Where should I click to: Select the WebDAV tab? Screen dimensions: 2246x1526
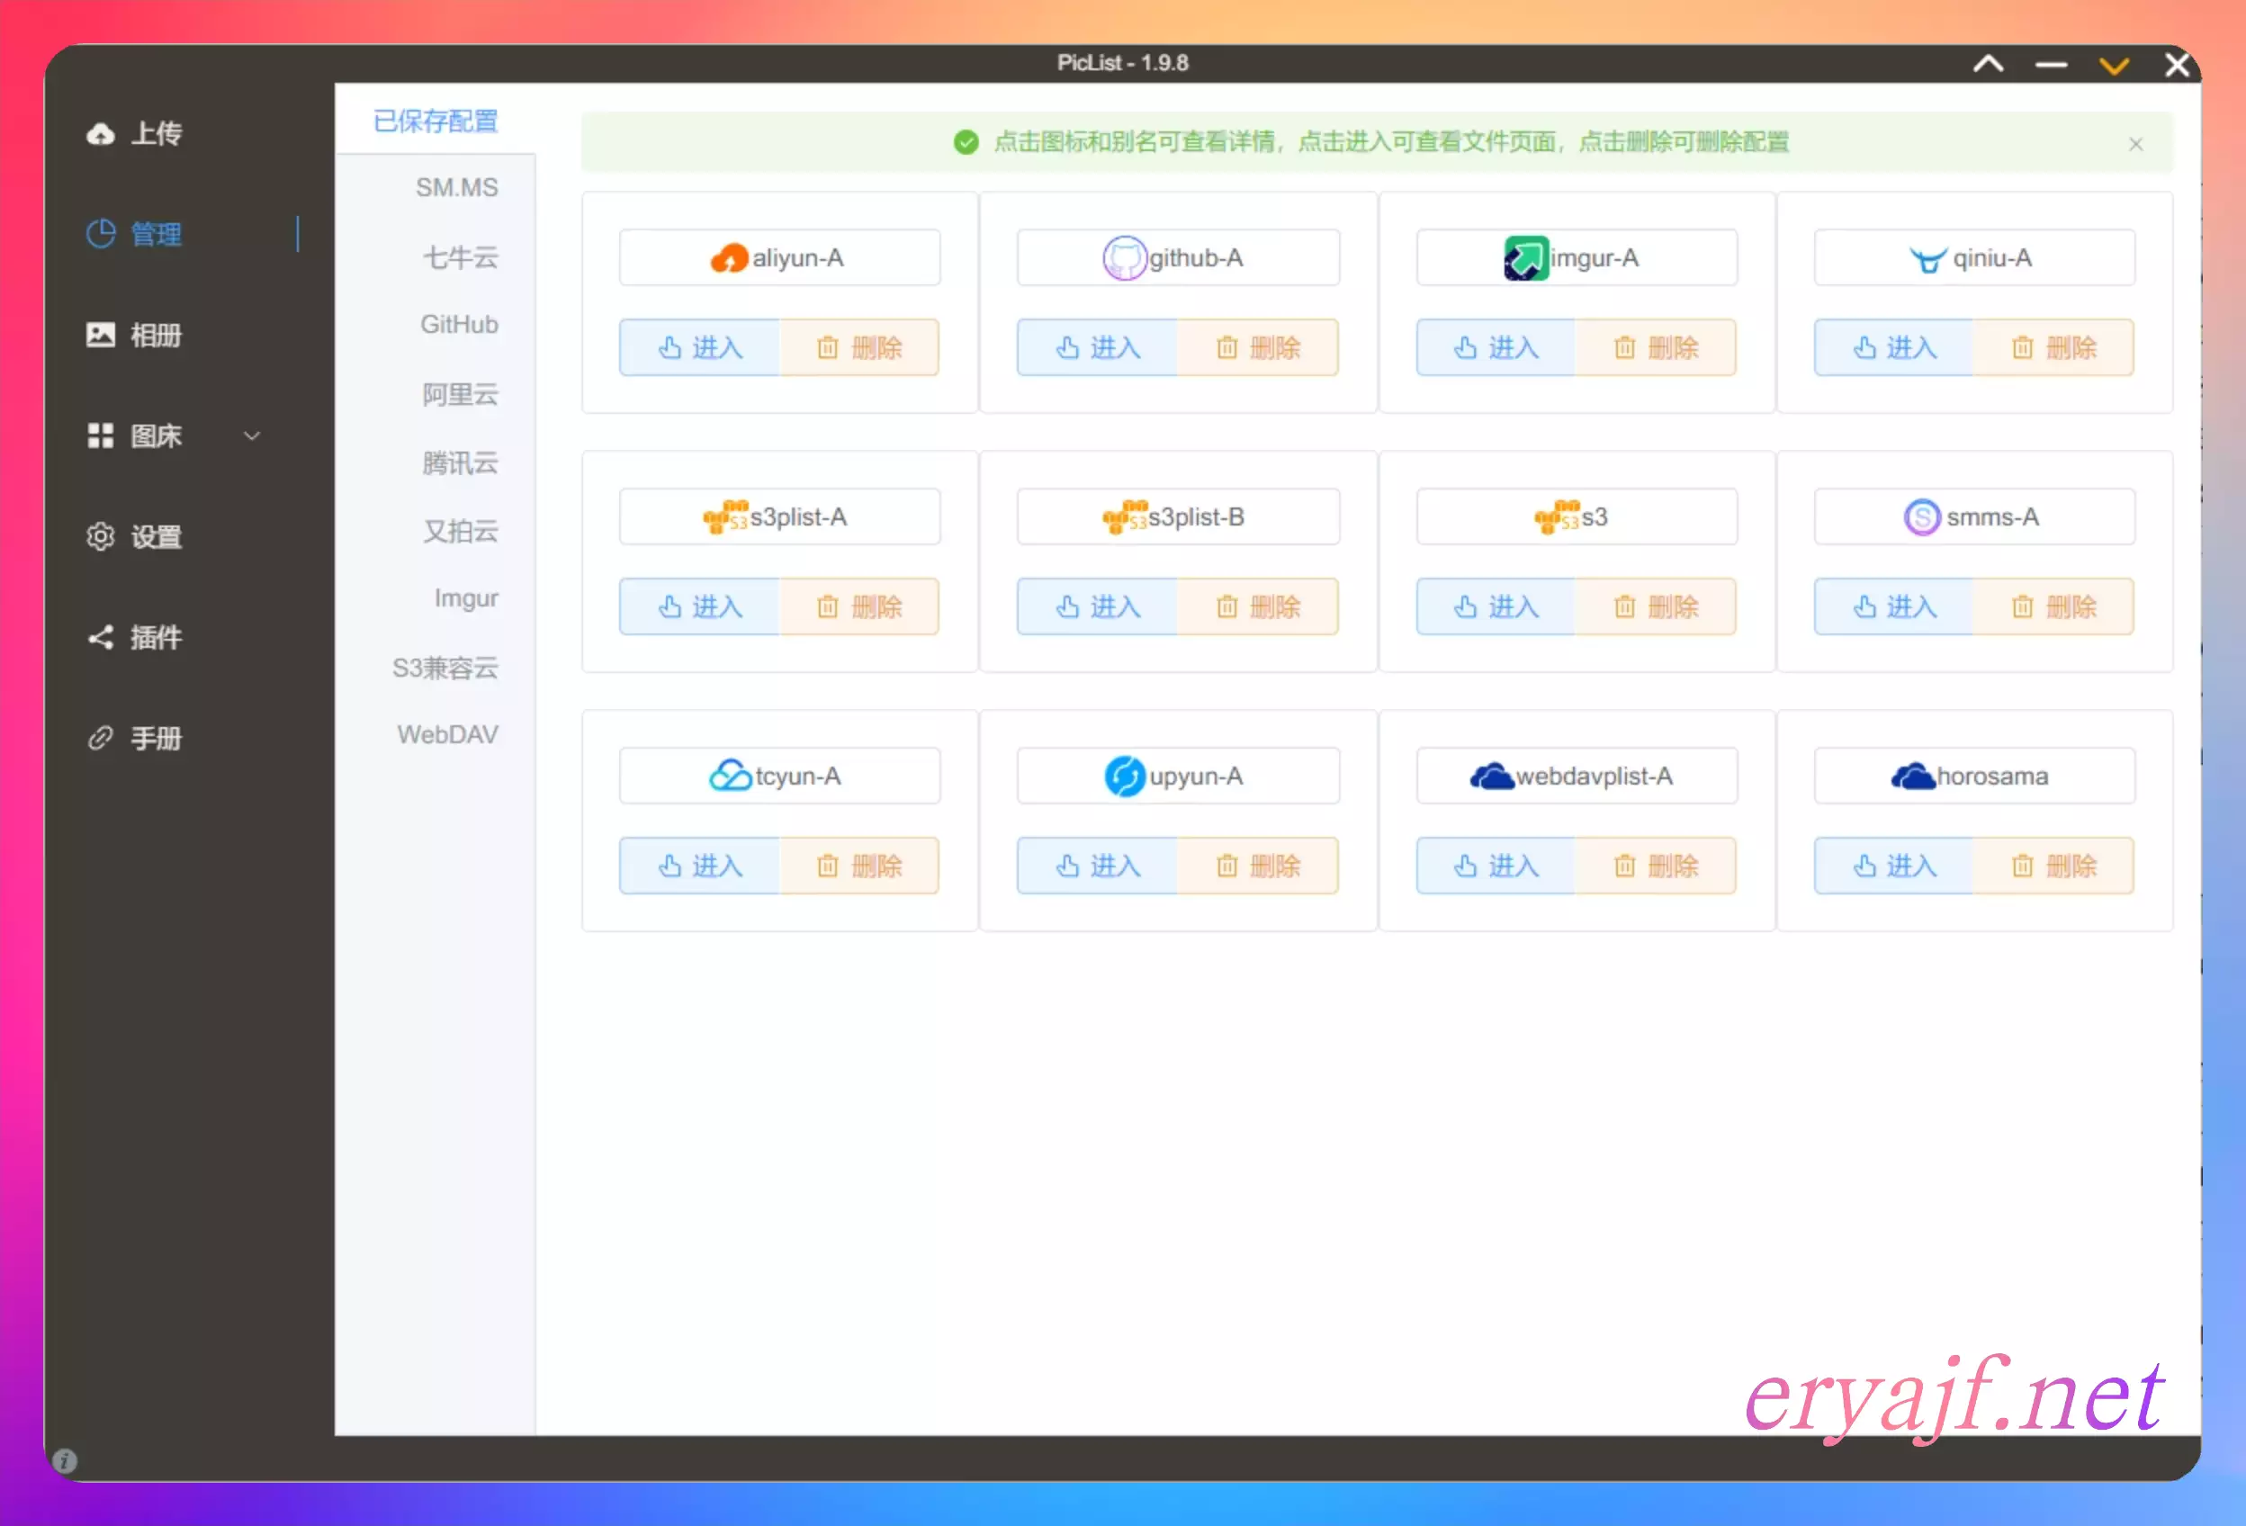(447, 734)
